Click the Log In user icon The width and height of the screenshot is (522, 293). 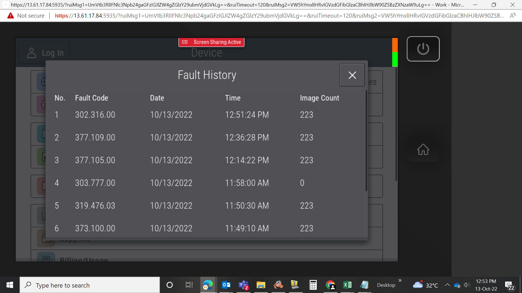pyautogui.click(x=32, y=53)
